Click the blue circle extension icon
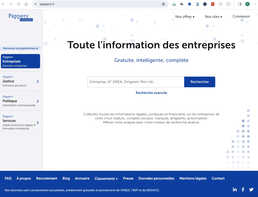Viewport: 258px width, 197px height. tap(190, 4)
